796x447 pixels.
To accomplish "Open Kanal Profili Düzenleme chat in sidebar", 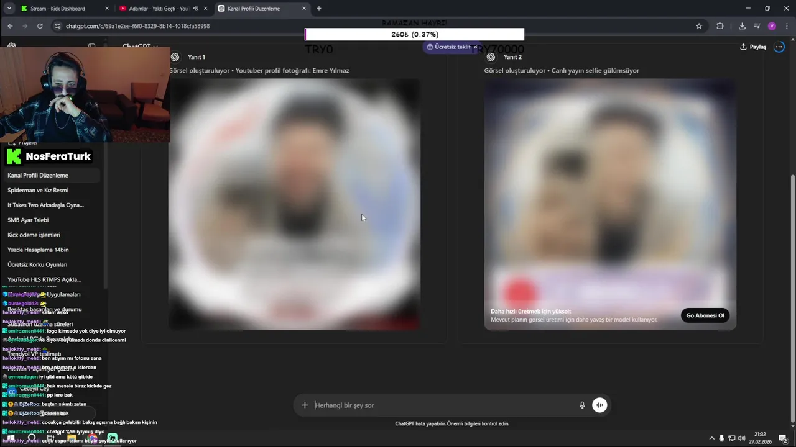I will pos(52,175).
